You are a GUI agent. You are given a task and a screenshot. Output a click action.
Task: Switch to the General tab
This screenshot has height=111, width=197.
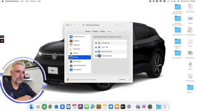pos(88,31)
